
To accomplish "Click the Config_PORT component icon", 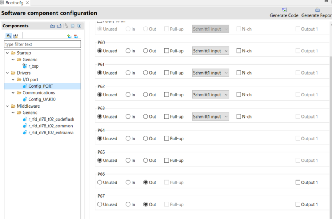I will (25, 86).
